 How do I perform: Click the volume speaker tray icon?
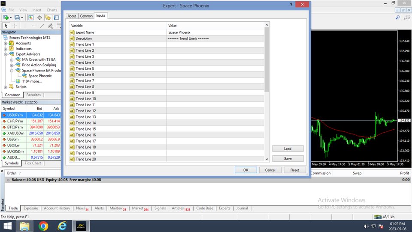point(366,226)
